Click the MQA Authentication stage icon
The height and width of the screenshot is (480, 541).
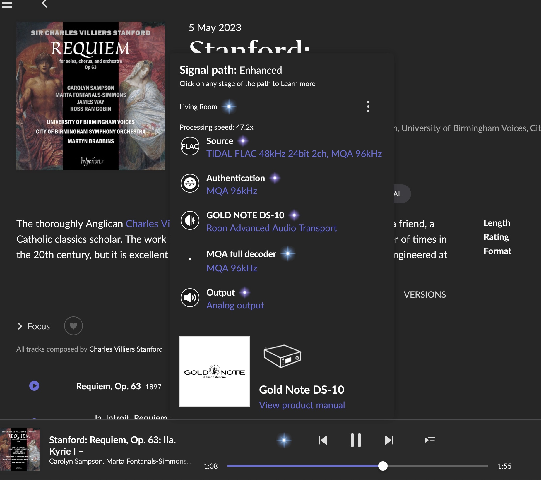pos(190,184)
